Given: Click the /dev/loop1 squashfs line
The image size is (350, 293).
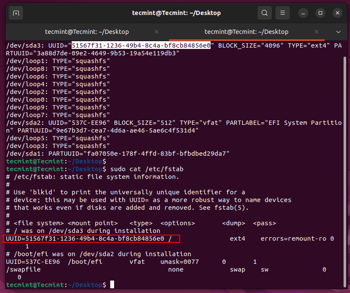Looking at the screenshot, I should [58, 61].
